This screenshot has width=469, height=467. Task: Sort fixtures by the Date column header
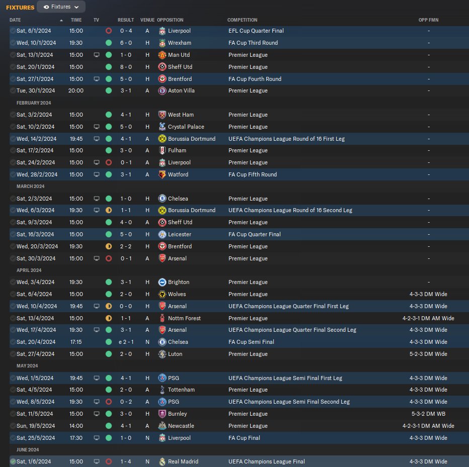(15, 20)
